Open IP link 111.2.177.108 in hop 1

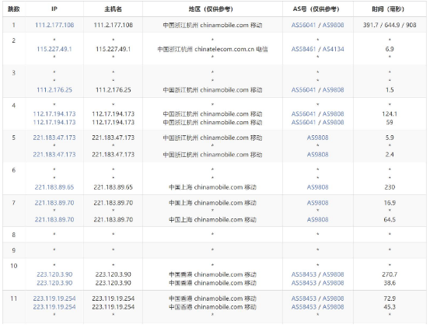(x=54, y=25)
